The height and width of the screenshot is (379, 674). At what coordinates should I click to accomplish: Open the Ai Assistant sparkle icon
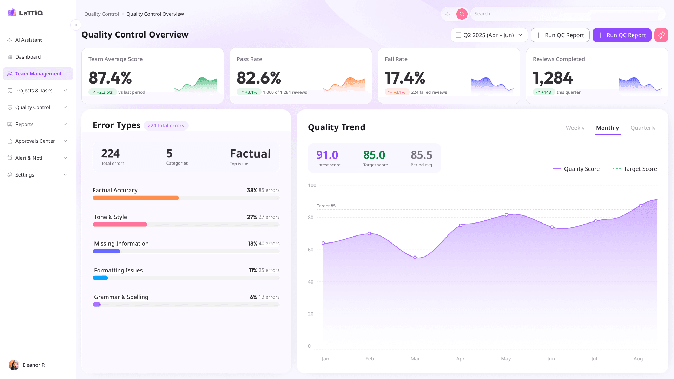(x=10, y=40)
